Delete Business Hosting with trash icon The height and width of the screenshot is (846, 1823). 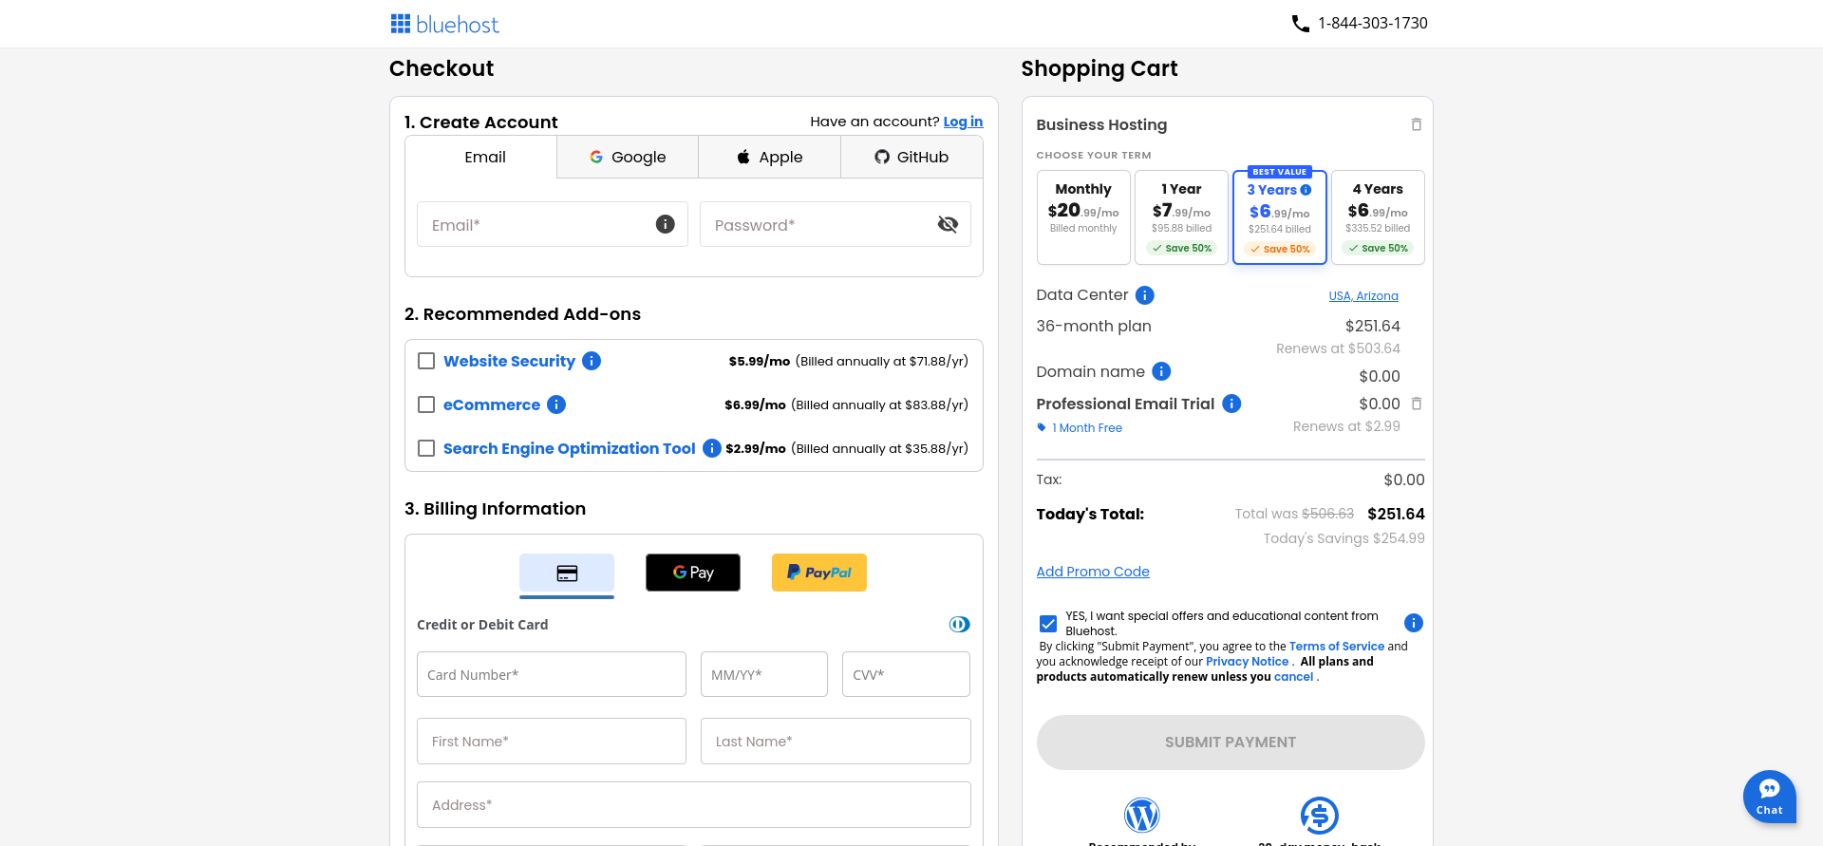coord(1417,124)
